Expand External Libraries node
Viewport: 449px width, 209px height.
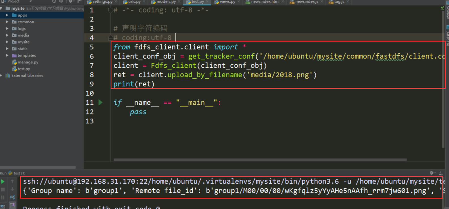[x=1, y=75]
